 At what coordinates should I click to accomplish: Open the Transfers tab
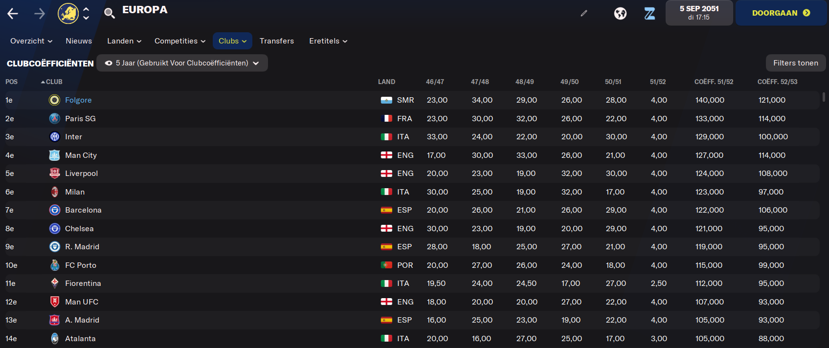tap(277, 41)
